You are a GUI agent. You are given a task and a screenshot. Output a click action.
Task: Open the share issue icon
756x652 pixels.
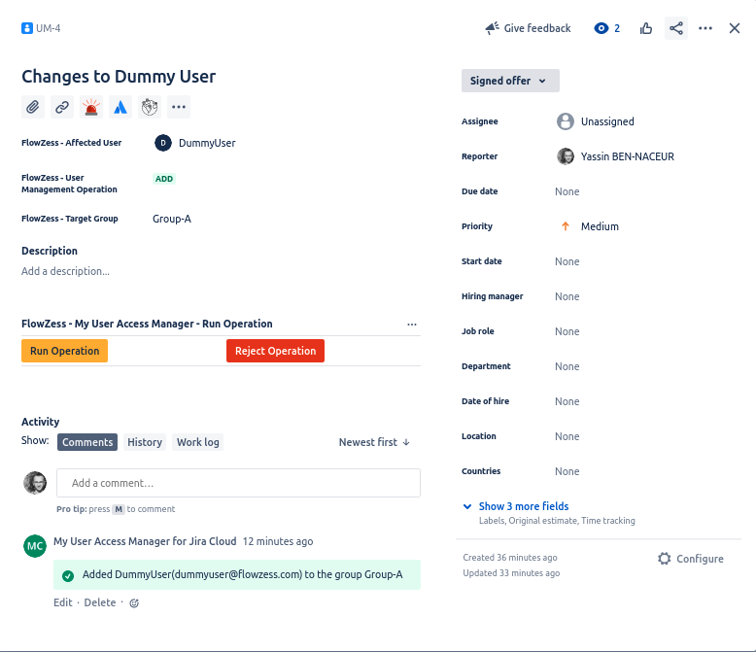pyautogui.click(x=676, y=28)
